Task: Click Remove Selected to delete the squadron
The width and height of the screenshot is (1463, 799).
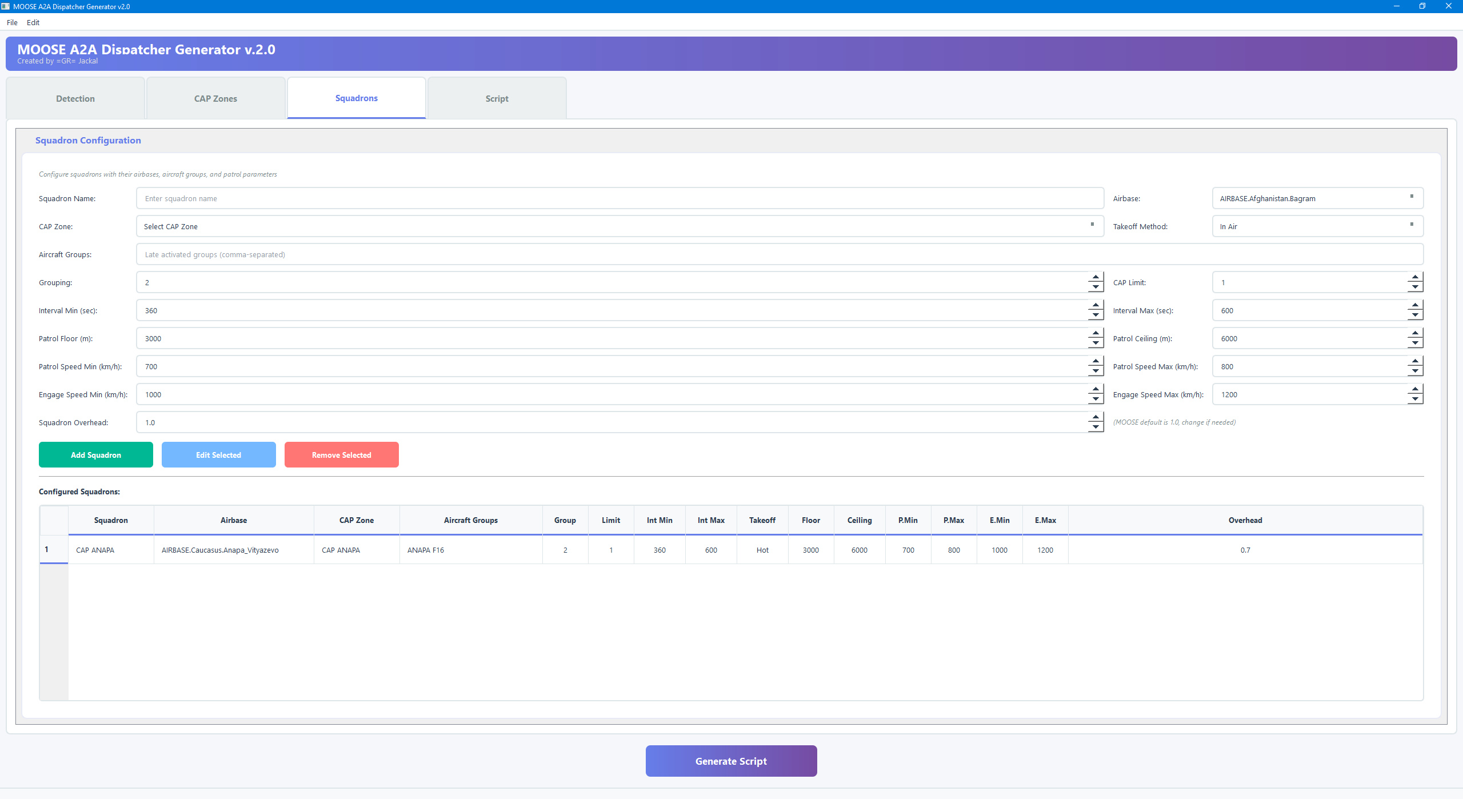Action: [341, 454]
